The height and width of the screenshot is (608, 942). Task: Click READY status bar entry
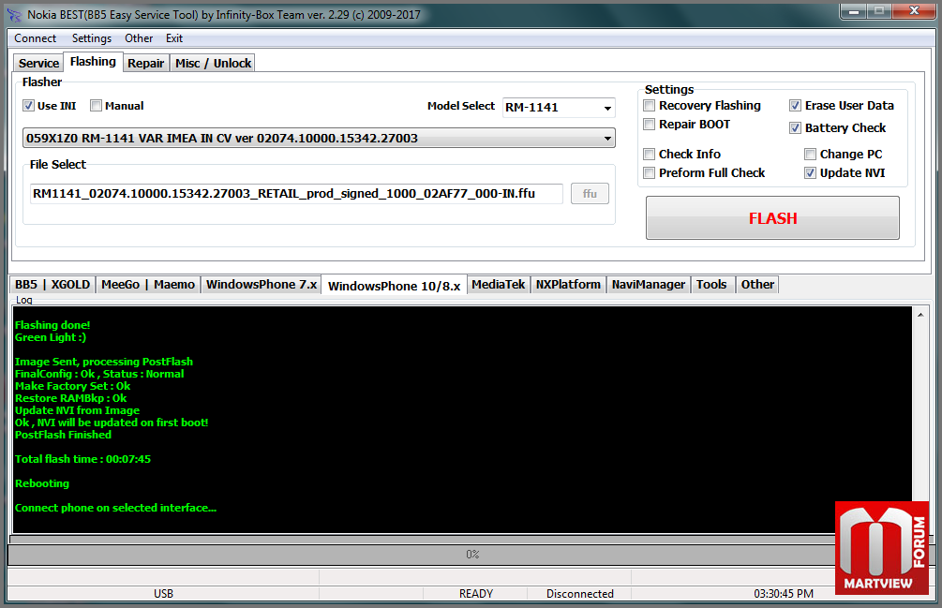point(476,594)
